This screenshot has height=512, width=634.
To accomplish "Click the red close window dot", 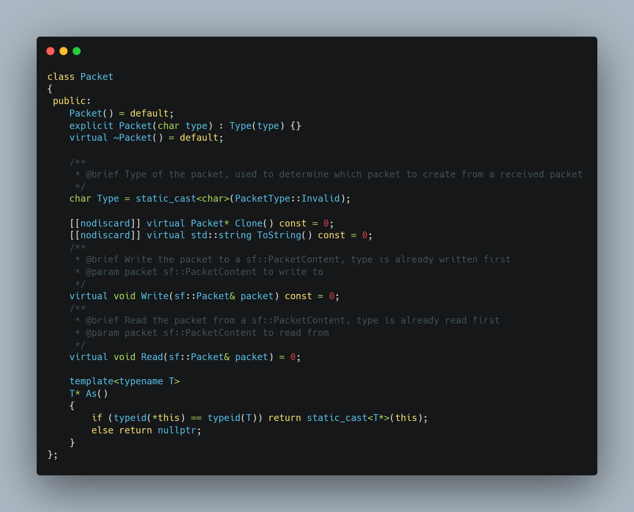I will coord(50,51).
